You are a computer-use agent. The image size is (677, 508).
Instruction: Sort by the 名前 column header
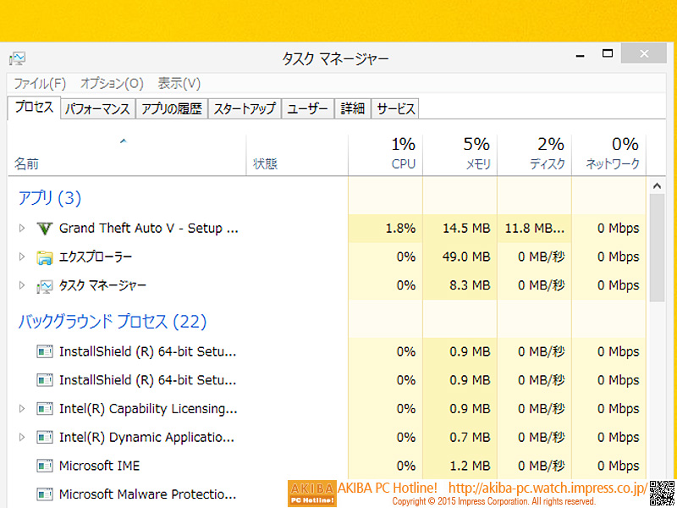coord(127,155)
